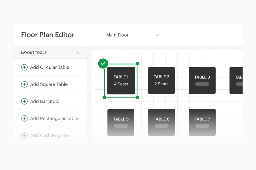The height and width of the screenshot is (170, 256).
Task: Click Add Bar Stool label
Action: coord(45,101)
